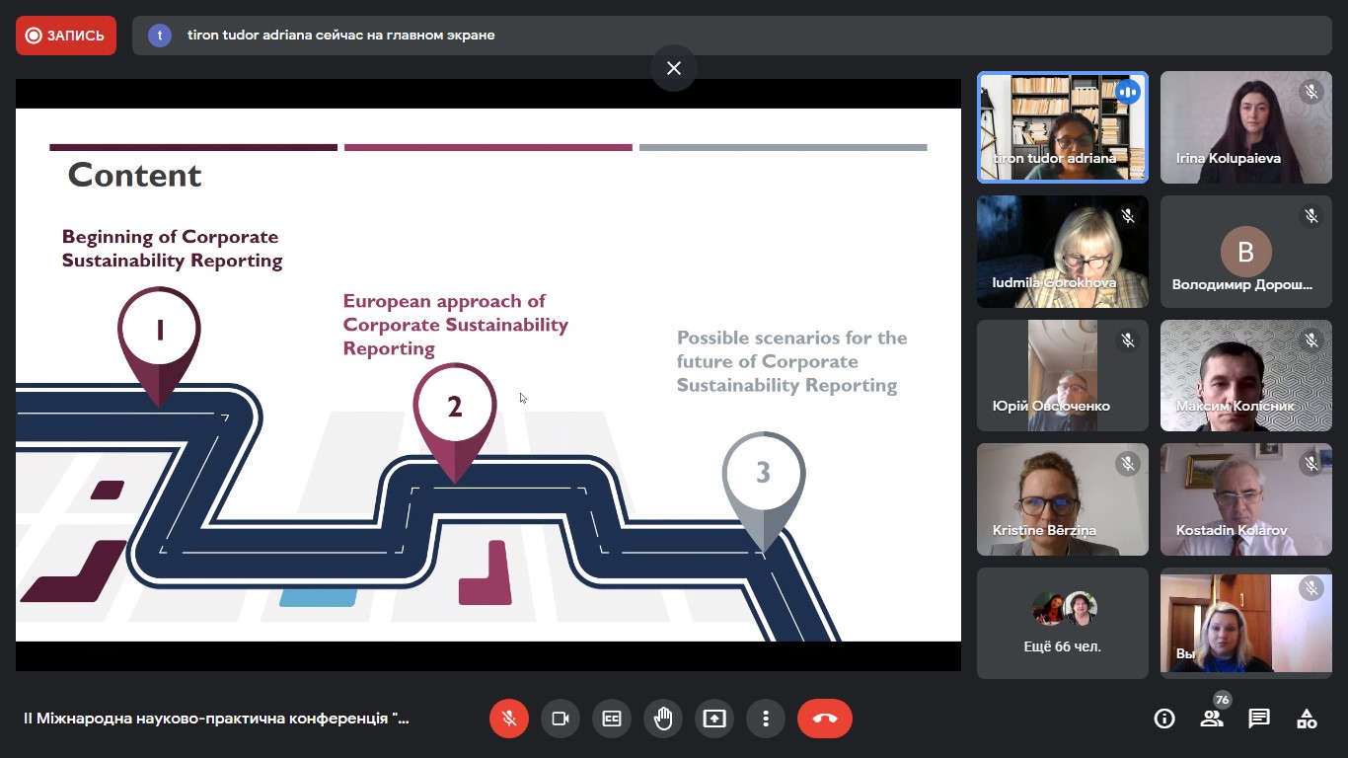The height and width of the screenshot is (758, 1348).
Task: Leave the call with the red hang-up button
Action: click(825, 719)
